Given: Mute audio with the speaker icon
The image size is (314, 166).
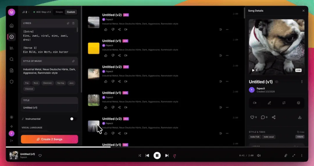Looking at the screenshot, I should 259,155.
